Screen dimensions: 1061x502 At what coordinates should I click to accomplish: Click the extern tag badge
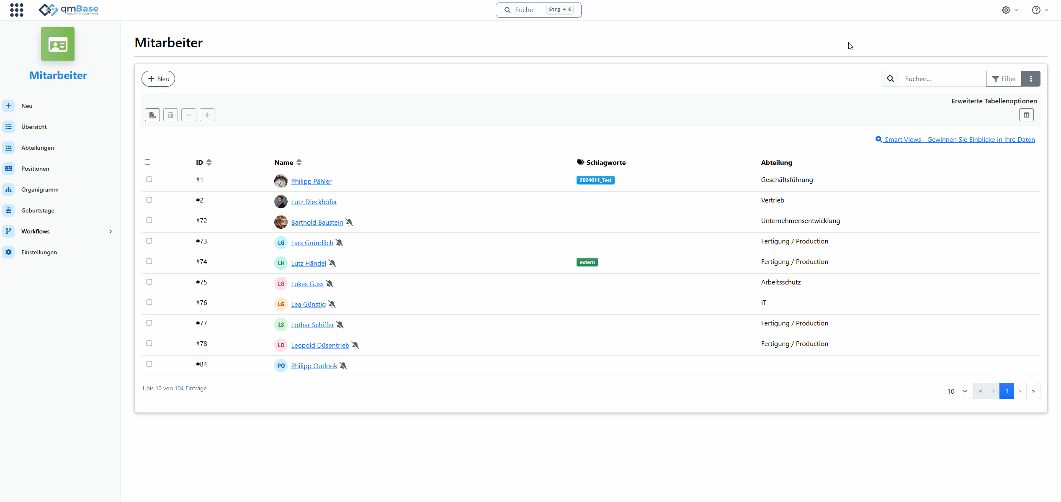(587, 262)
